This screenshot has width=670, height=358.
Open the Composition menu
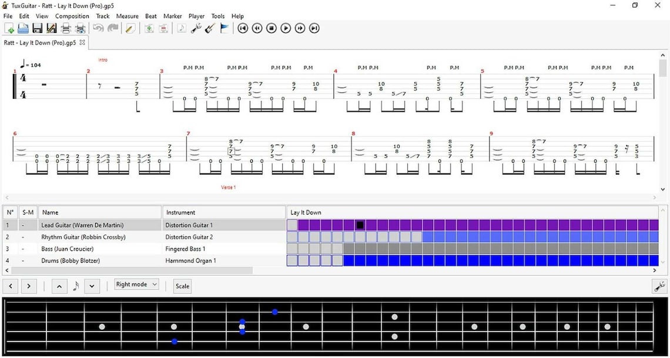click(x=72, y=16)
